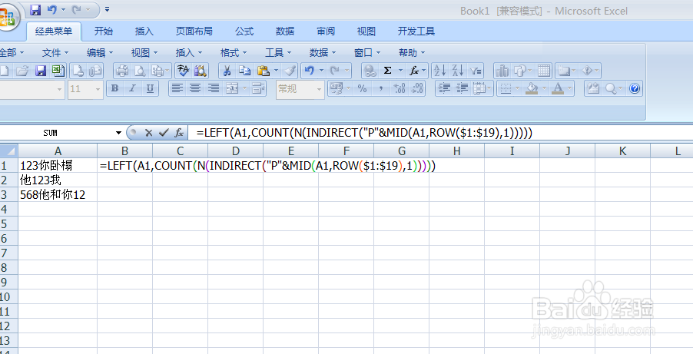Click fx Insert Function in formula bar
Viewport: 693px width, 354px height.
178,133
